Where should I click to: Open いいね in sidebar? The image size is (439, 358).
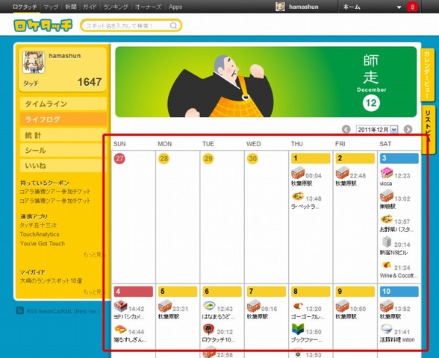coord(63,166)
